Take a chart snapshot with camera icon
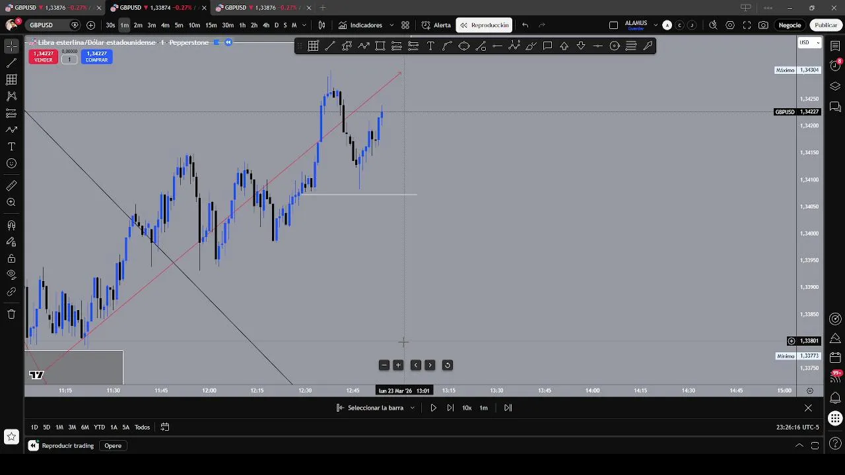This screenshot has height=475, width=845. pos(763,25)
